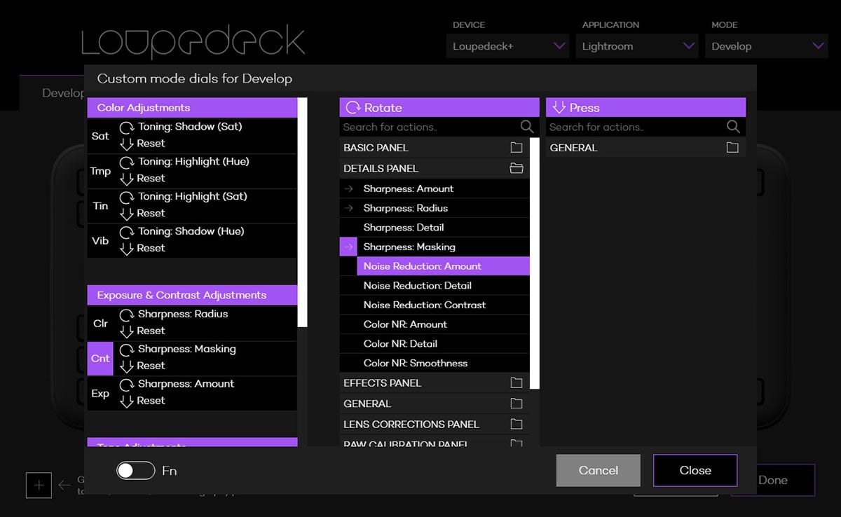841x517 pixels.
Task: Toggle the Fn switch
Action: [x=135, y=471]
